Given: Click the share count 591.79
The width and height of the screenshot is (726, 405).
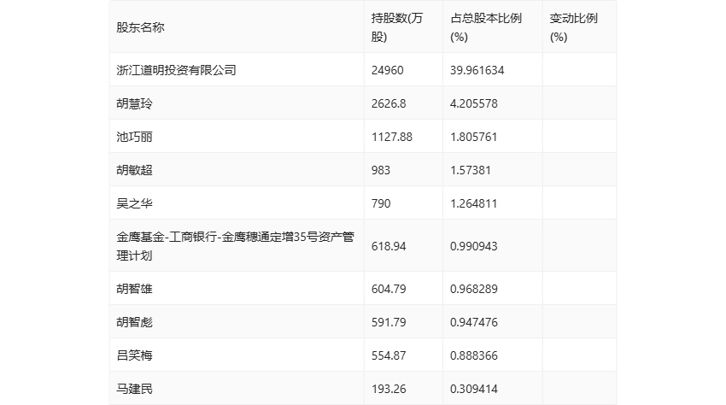Looking at the screenshot, I should [389, 322].
